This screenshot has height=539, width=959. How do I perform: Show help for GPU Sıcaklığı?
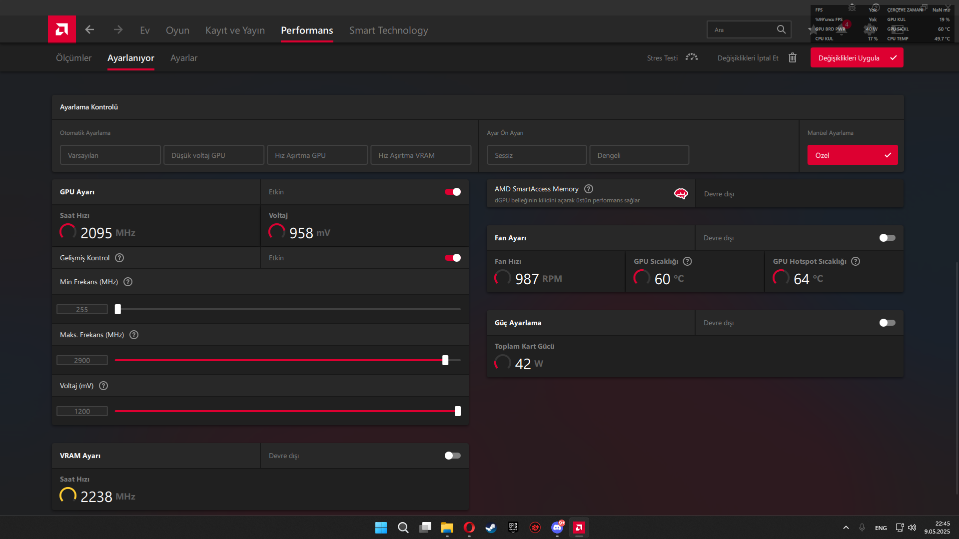(x=688, y=261)
